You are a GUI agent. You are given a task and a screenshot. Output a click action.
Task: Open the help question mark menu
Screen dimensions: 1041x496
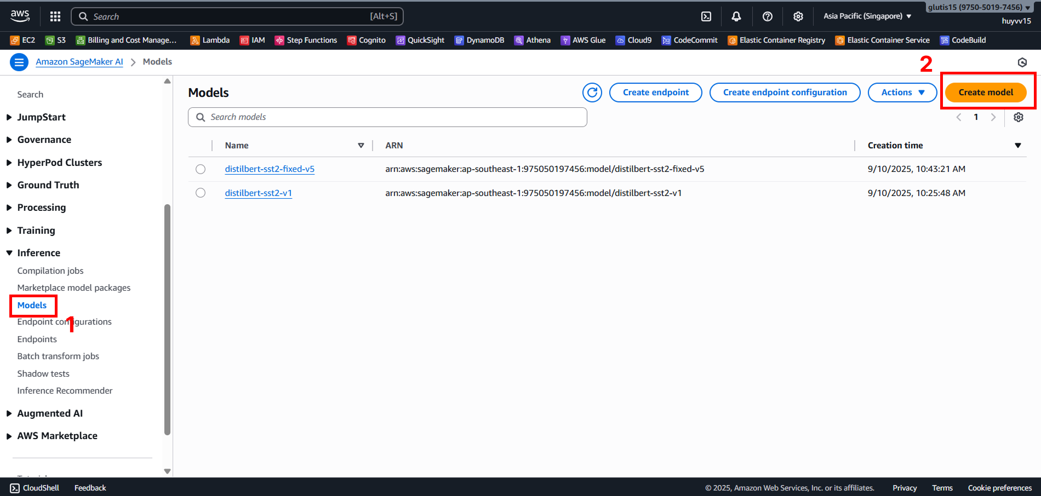768,16
